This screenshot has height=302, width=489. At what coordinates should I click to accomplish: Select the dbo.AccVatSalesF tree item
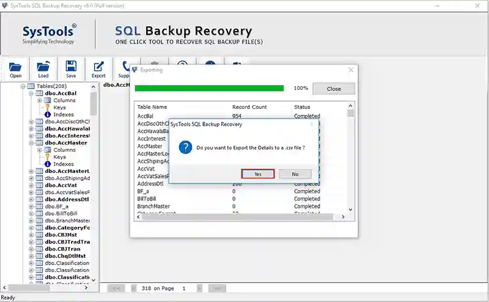click(x=67, y=192)
